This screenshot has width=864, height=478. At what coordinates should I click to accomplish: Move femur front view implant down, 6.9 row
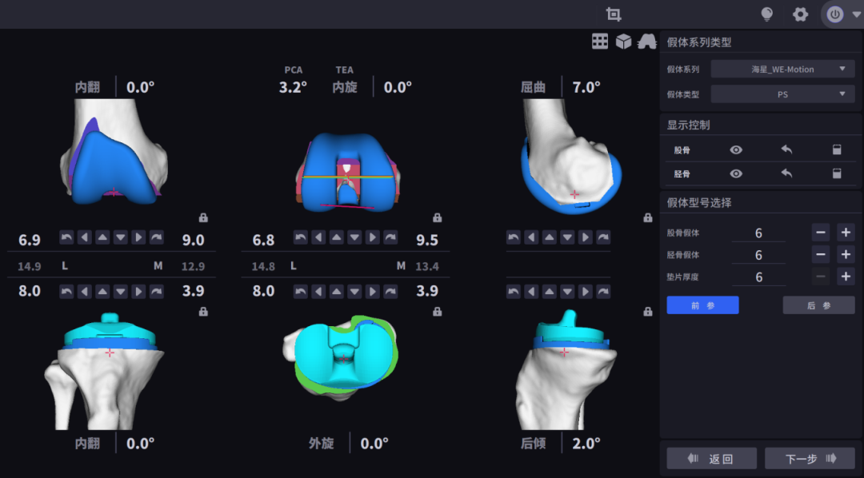(x=121, y=237)
